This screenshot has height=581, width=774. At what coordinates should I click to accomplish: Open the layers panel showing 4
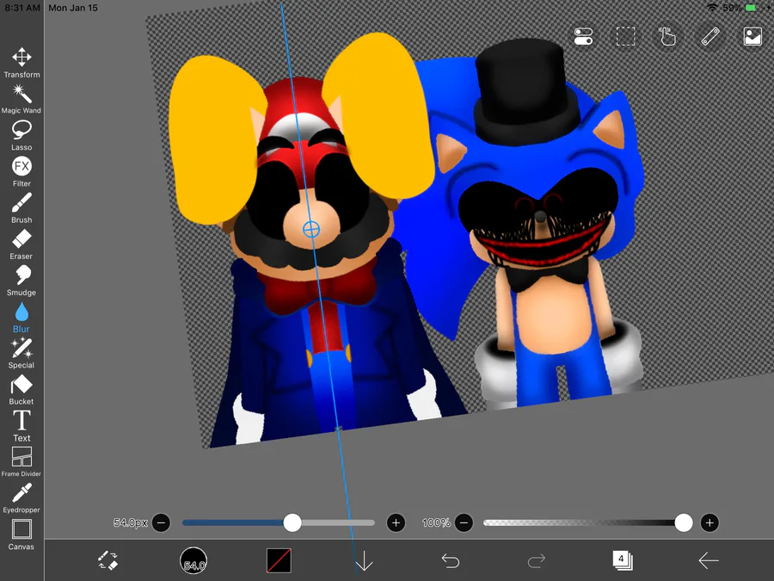pyautogui.click(x=622, y=560)
